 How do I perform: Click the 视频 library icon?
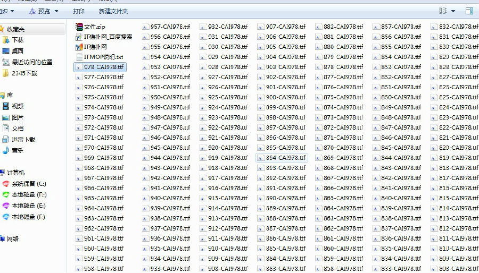(x=6, y=106)
